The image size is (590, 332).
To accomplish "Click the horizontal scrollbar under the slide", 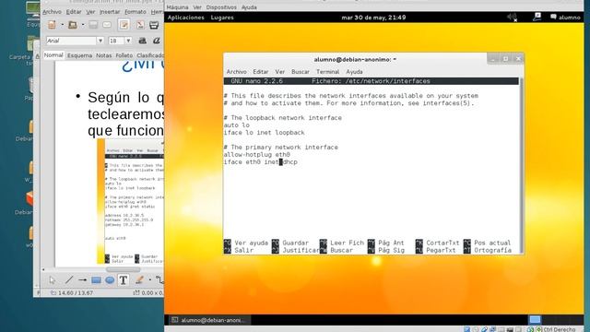I will pyautogui.click(x=124, y=269).
